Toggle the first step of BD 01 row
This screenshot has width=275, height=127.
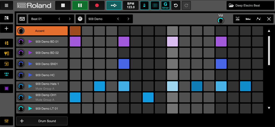[75, 41]
